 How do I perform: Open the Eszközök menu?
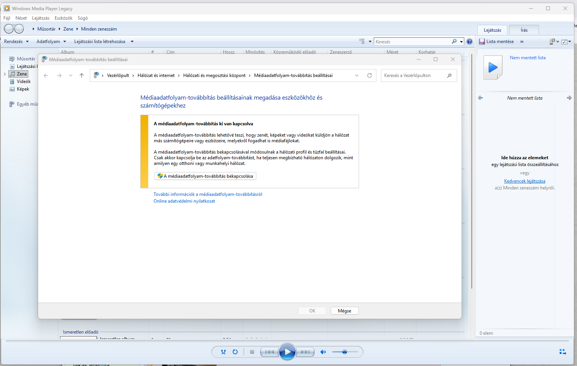pyautogui.click(x=63, y=18)
